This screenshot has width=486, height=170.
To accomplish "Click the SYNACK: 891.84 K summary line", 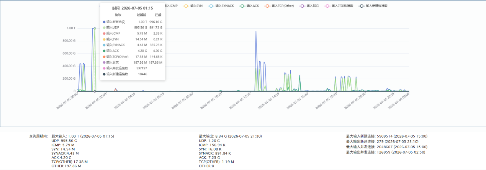I will pos(215,153).
